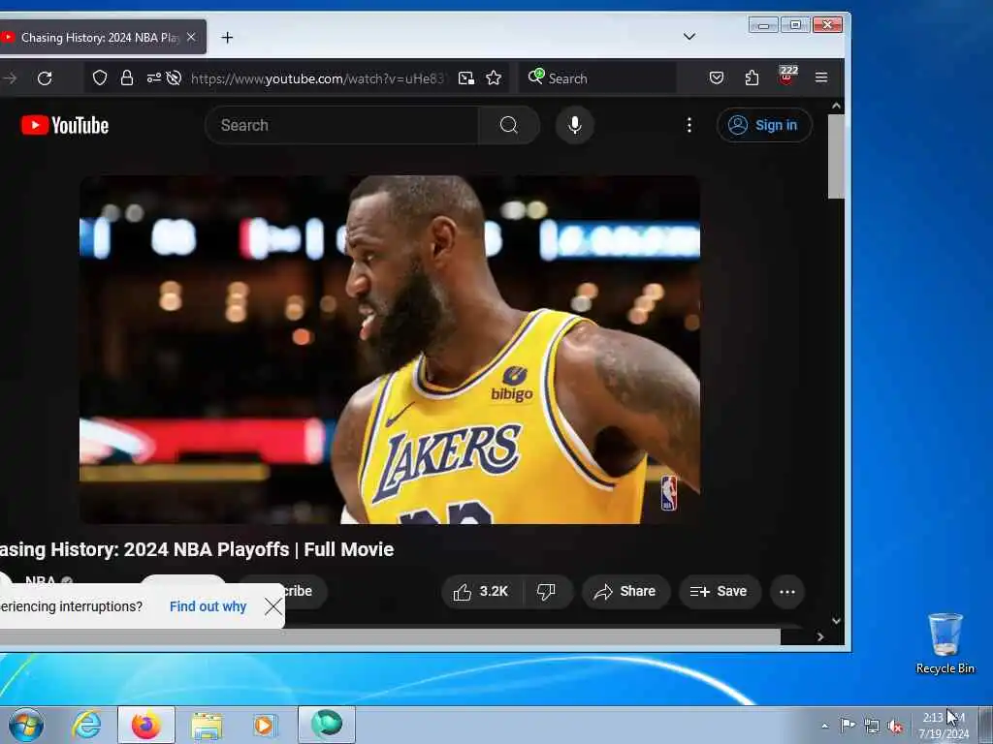The image size is (993, 744).
Task: Save the video to a playlist
Action: 720,592
